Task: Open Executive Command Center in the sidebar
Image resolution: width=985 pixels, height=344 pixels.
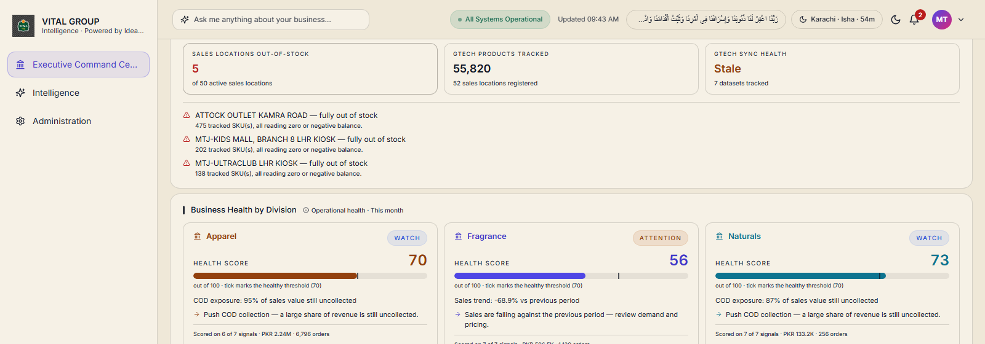Action: pos(78,64)
